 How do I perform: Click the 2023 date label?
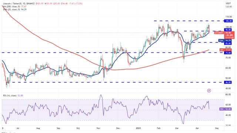(138, 128)
